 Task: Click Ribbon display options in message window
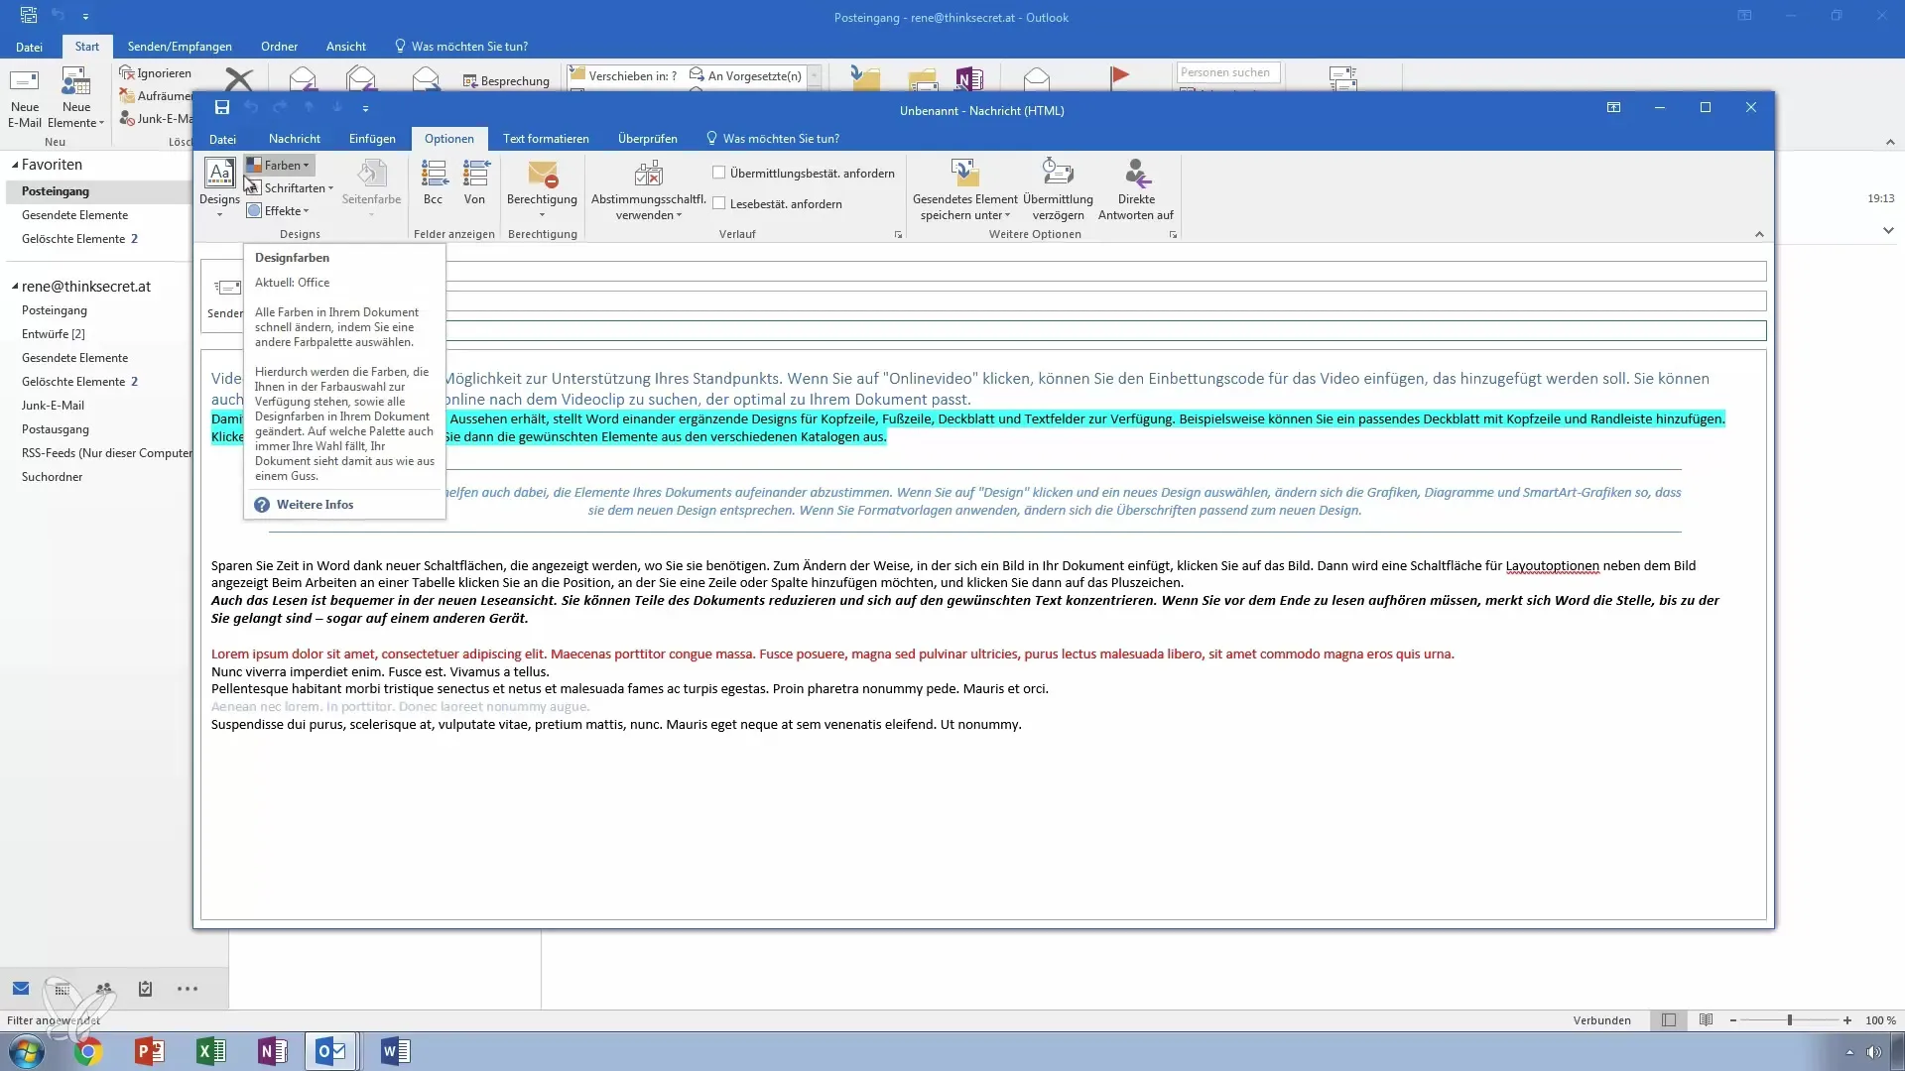click(x=1614, y=108)
